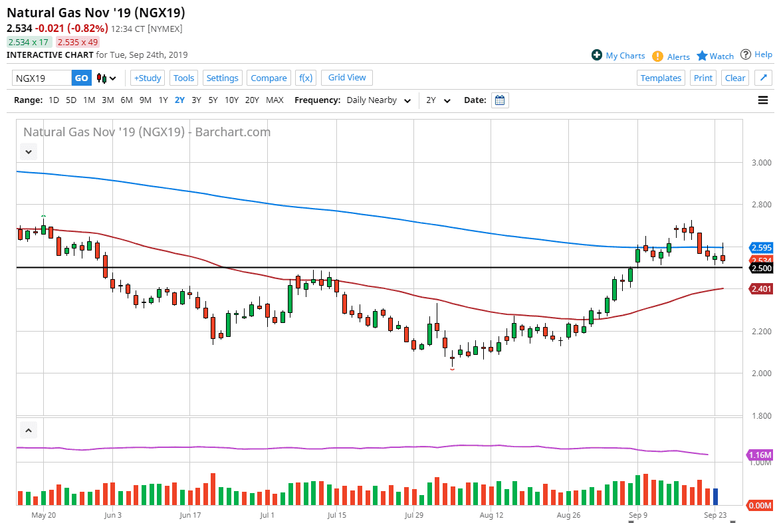Click the NGX19 symbol input field
This screenshot has height=523, width=781.
[x=42, y=78]
